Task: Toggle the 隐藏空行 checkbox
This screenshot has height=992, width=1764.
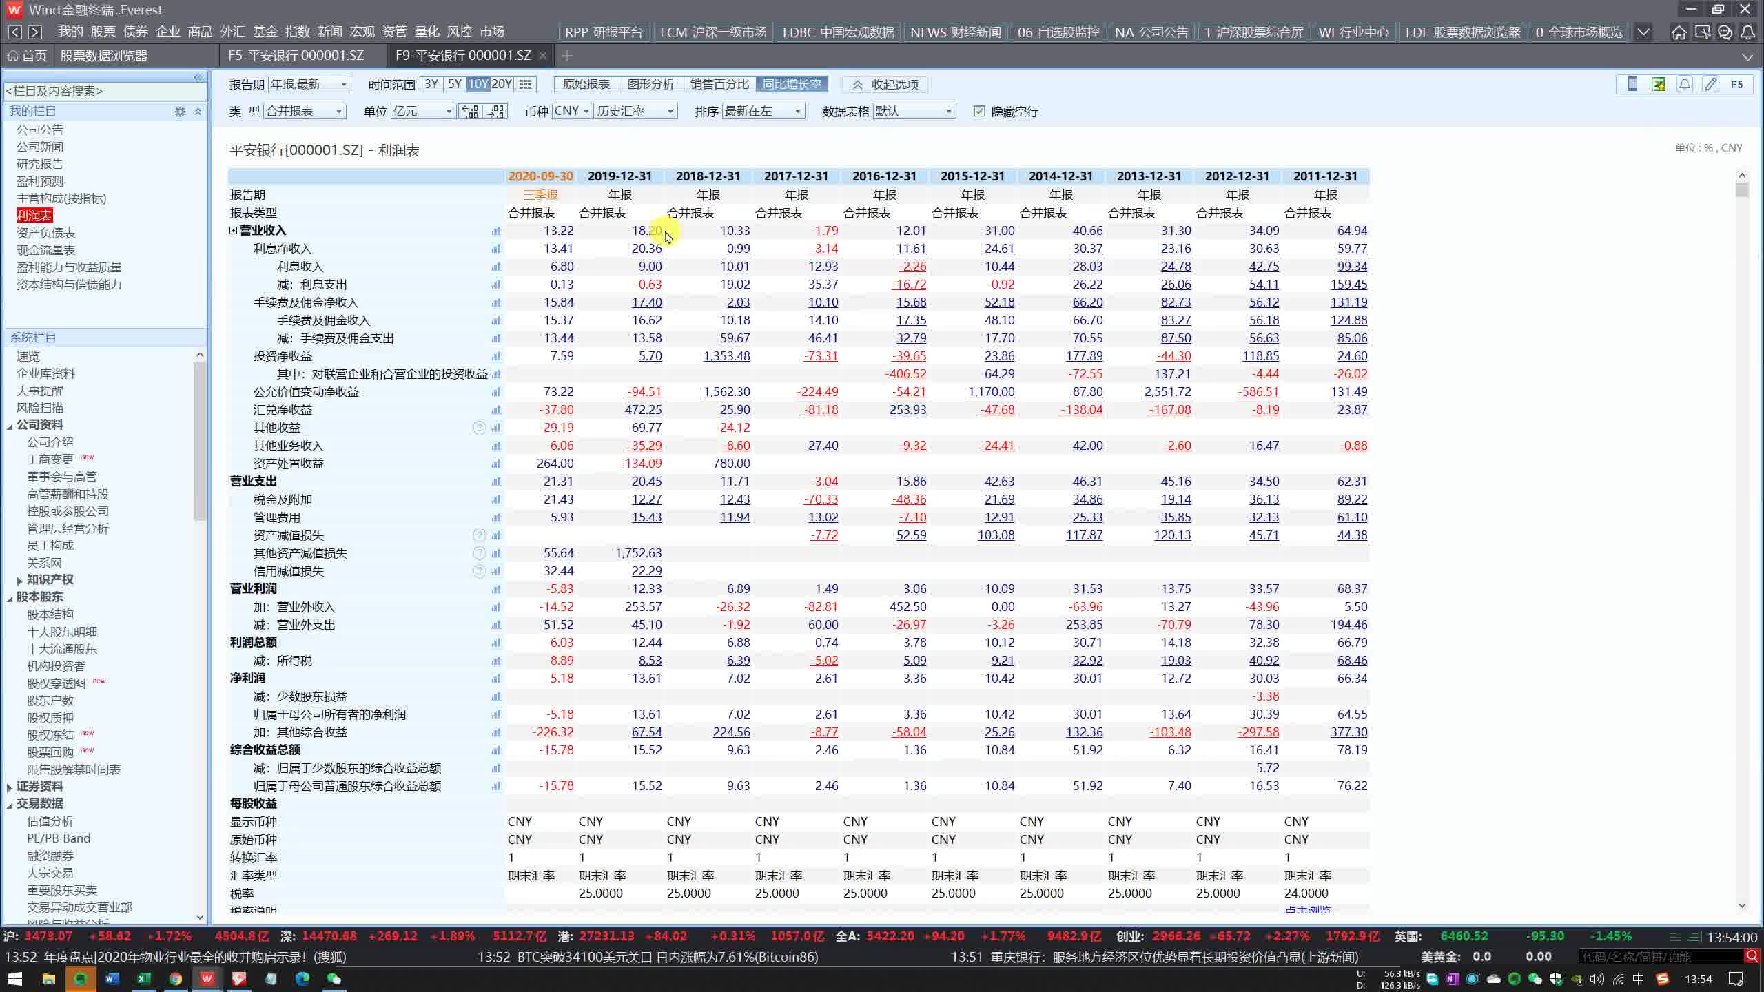Action: point(979,111)
